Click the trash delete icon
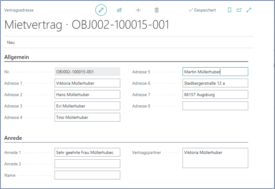Image resolution: width=275 pixels, height=189 pixels. (x=156, y=10)
